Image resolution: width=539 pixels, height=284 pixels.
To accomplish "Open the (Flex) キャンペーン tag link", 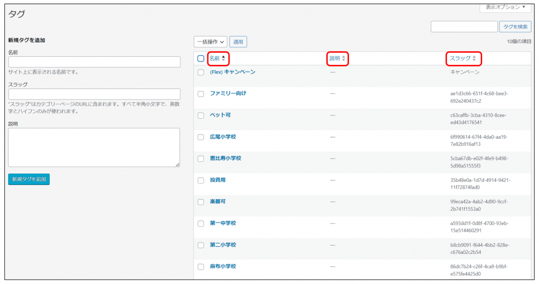I will tap(232, 72).
